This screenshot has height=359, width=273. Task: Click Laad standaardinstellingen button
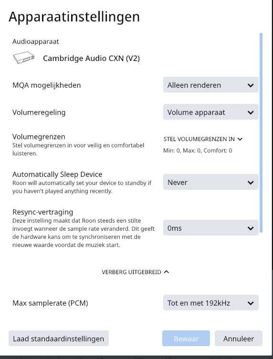pos(58,338)
